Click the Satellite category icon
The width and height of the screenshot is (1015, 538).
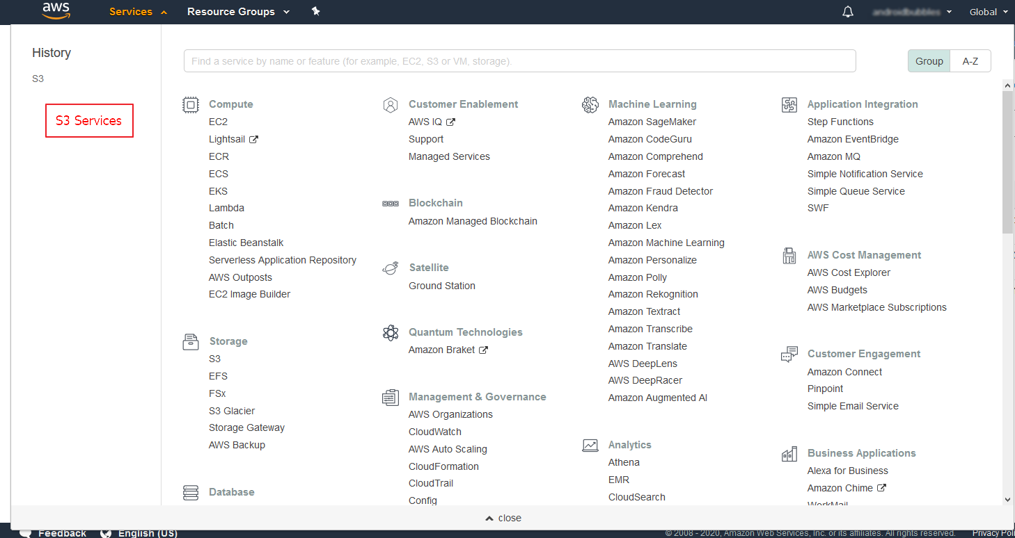[x=391, y=268]
